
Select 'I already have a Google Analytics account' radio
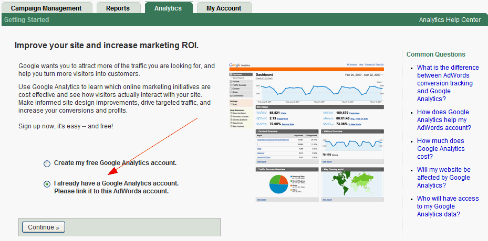[x=47, y=184]
